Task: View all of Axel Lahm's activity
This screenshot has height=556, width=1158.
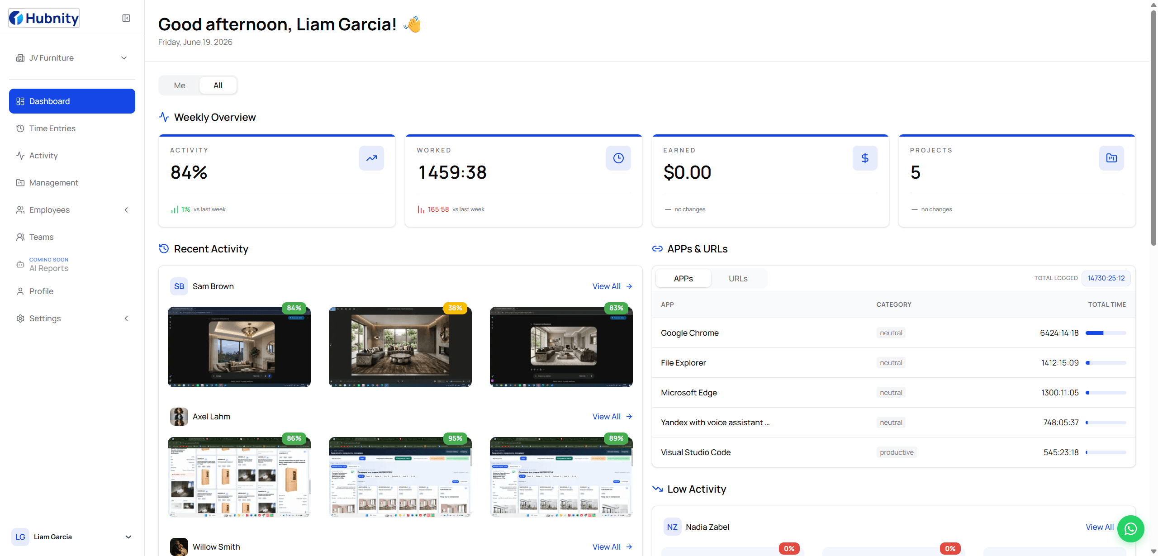Action: coord(612,417)
